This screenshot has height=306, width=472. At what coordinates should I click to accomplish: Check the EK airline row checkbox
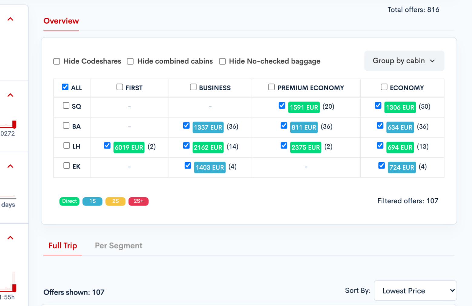click(67, 166)
